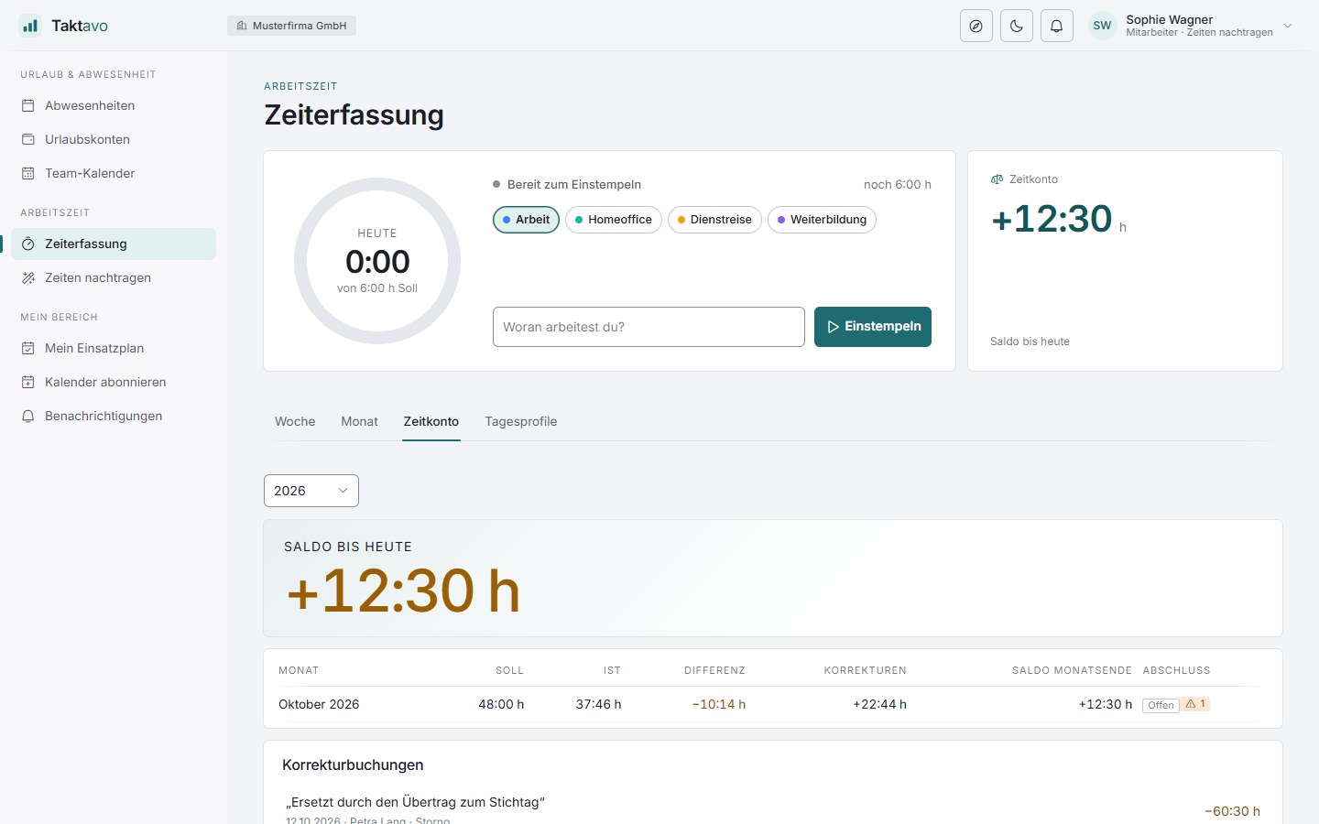Select the Weiterbildung activity chip
This screenshot has width=1319, height=824.
click(x=822, y=220)
